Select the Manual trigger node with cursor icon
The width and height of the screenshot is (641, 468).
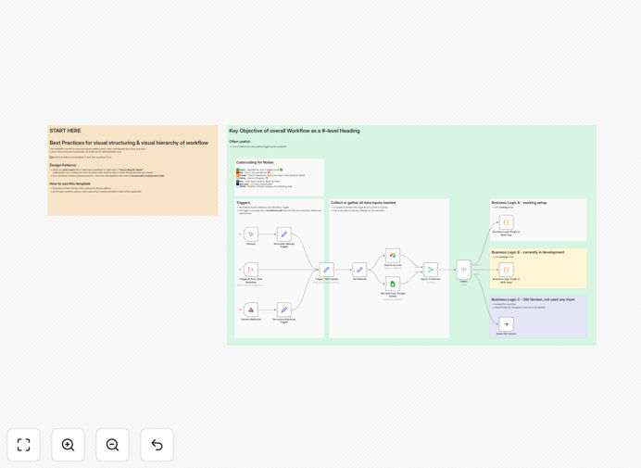point(251,234)
